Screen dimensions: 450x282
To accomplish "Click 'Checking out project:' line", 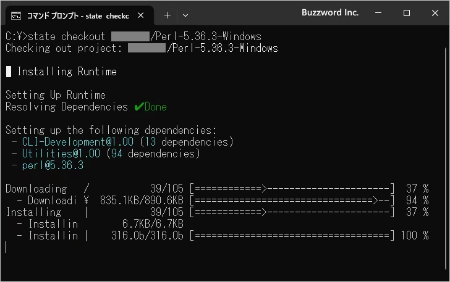I will pyautogui.click(x=142, y=48).
